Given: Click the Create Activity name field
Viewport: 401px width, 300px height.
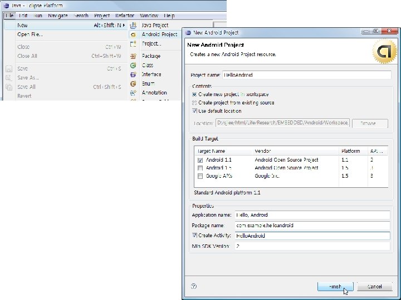Looking at the screenshot, I should 312,236.
